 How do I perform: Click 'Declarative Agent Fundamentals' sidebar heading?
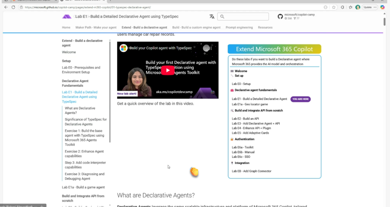(75, 83)
